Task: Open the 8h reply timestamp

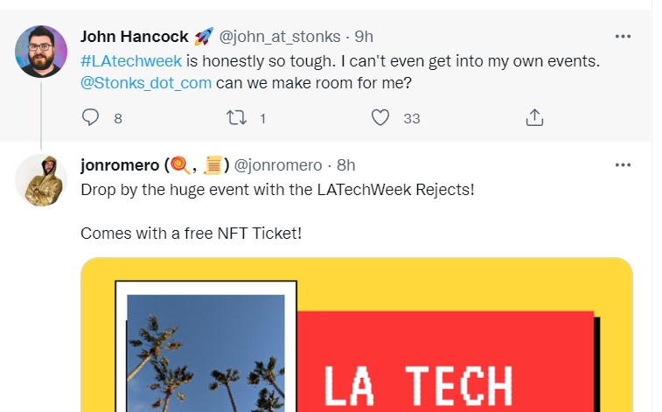Action: coord(346,164)
